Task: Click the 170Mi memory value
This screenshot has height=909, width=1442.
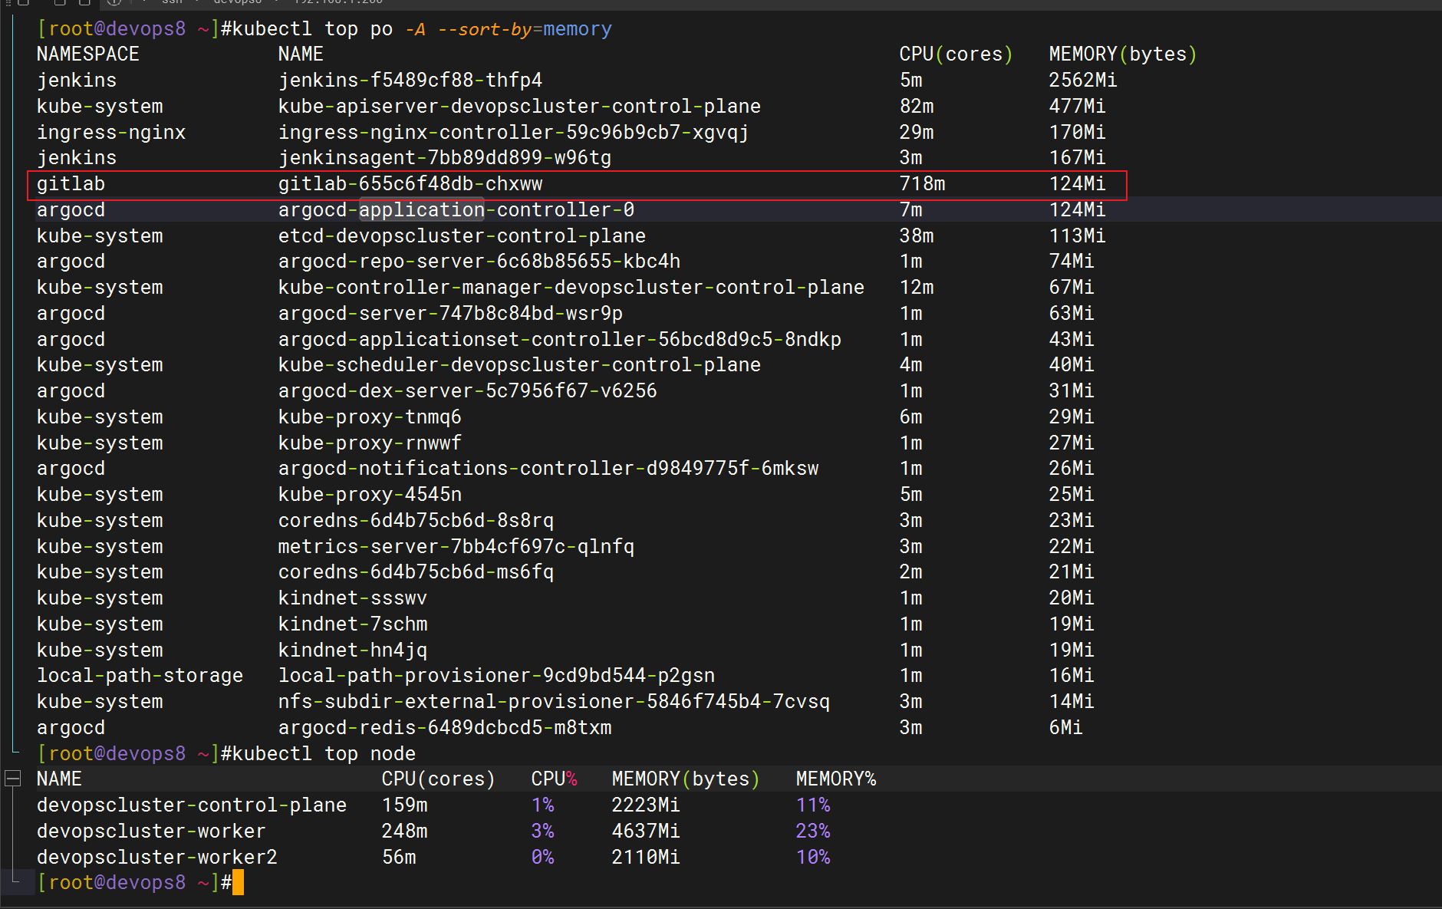Action: click(1077, 132)
